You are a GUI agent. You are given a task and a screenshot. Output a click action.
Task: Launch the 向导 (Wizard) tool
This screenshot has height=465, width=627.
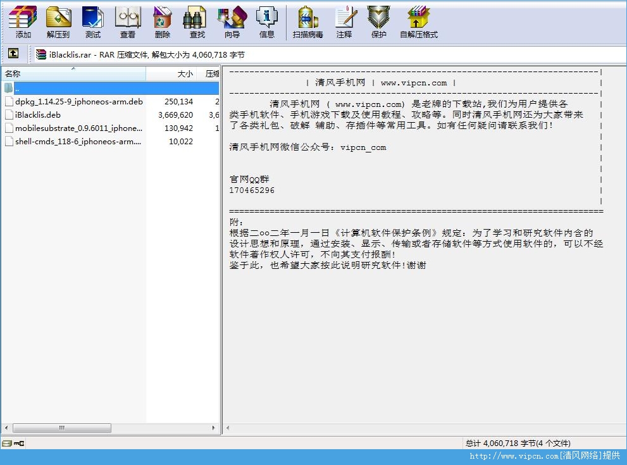pos(232,22)
